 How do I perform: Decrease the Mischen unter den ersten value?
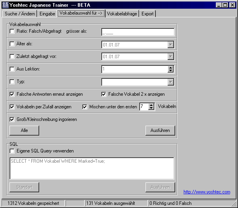(x=152, y=108)
